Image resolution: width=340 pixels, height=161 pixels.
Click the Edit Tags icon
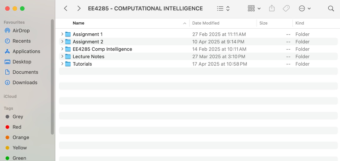point(286,8)
